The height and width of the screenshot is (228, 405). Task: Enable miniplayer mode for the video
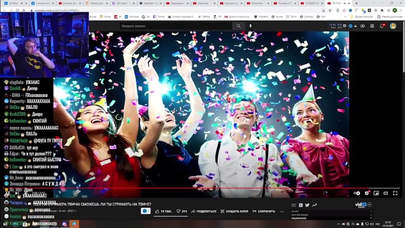click(x=376, y=193)
